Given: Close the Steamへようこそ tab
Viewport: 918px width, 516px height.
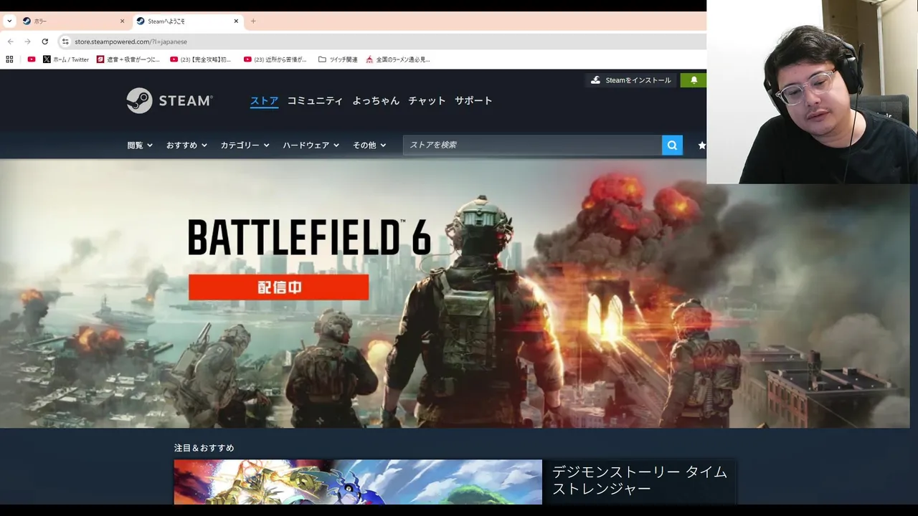Looking at the screenshot, I should pyautogui.click(x=236, y=21).
